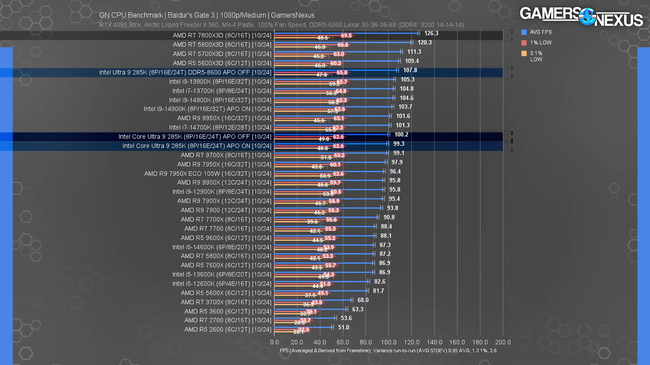This screenshot has width=650, height=365.
Task: Select the AMD R7 5800X row label
Action: click(226, 256)
